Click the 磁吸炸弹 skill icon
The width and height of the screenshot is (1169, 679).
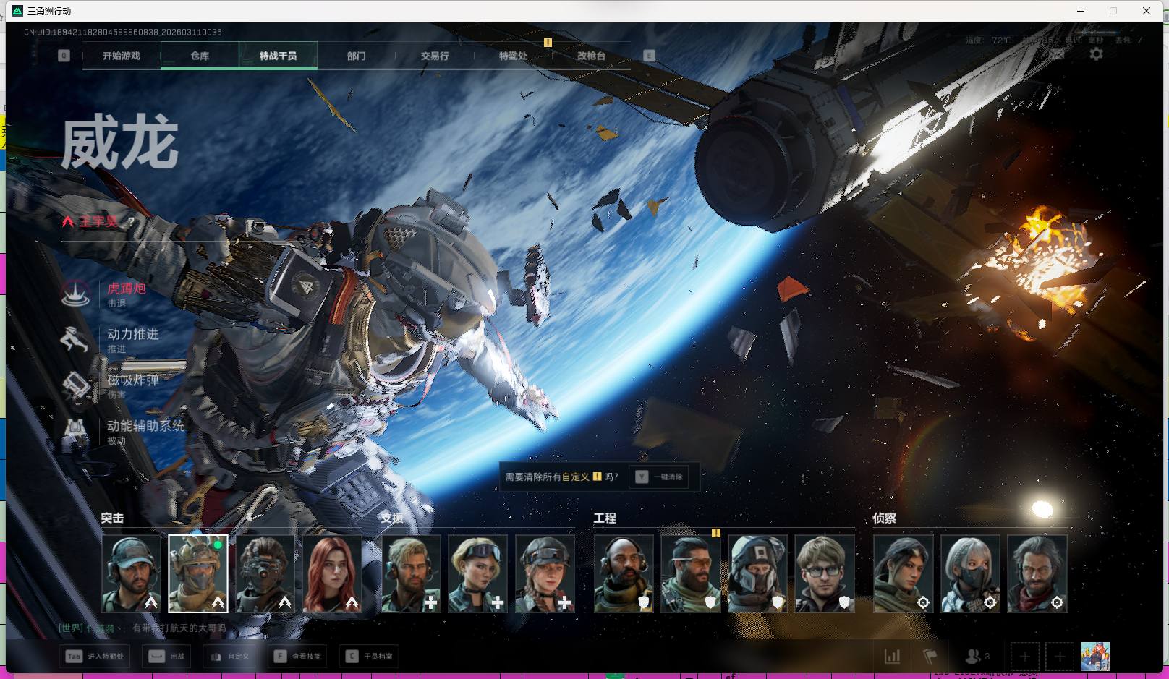tap(76, 385)
